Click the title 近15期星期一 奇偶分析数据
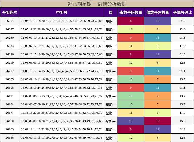 point(97,4)
